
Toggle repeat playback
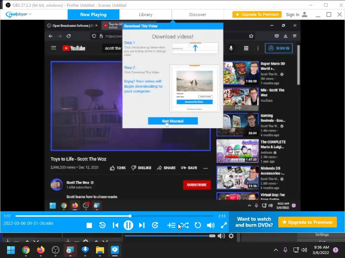click(x=197, y=225)
